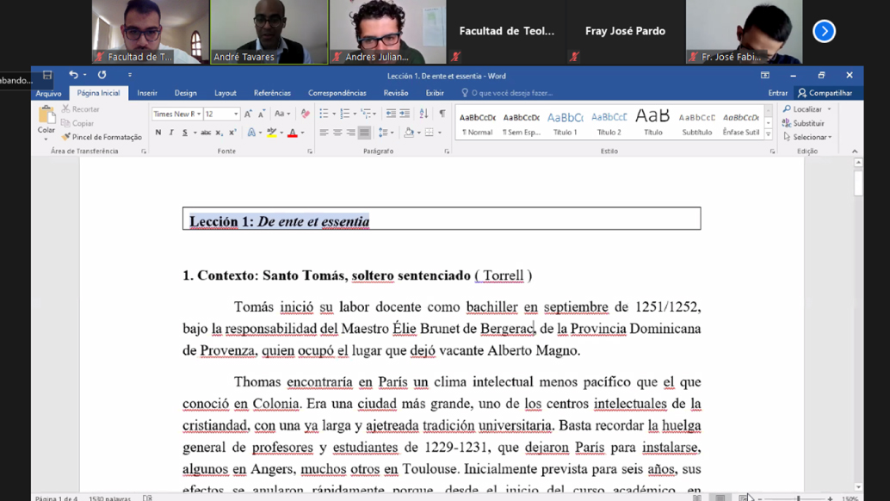Screen dimensions: 890x501
Task: Switch to the Referências tab
Action: (272, 93)
